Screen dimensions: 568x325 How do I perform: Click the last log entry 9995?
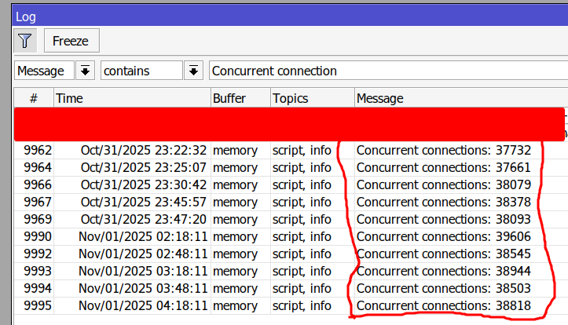(x=38, y=305)
